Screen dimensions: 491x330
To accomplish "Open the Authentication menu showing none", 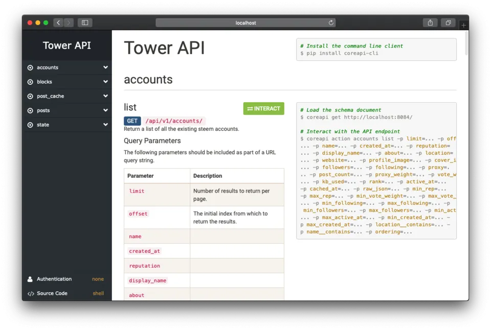I will 67,279.
